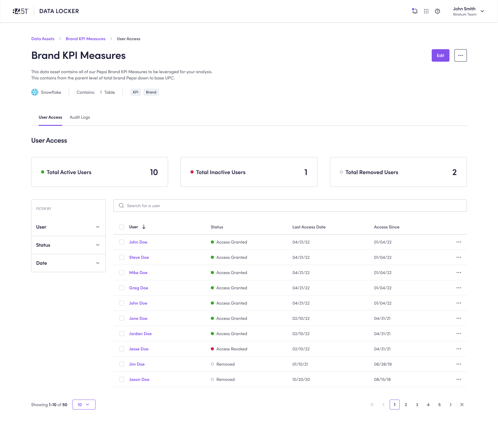Viewport: 498px width, 422px height.
Task: Open the more options button beside Edit
Action: point(460,55)
